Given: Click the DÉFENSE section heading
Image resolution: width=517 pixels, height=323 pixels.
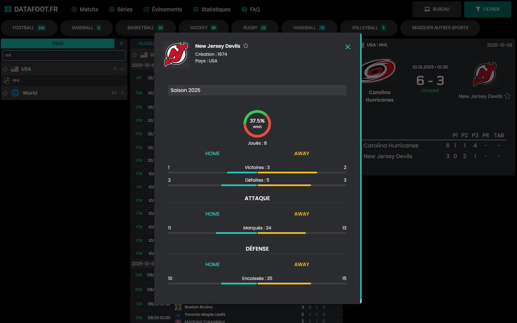Looking at the screenshot, I should [x=257, y=249].
